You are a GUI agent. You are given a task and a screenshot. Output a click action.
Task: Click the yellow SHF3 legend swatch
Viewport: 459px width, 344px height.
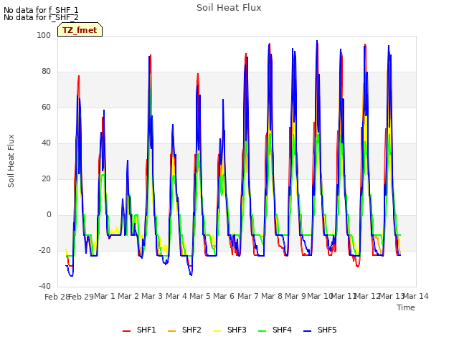click(217, 331)
